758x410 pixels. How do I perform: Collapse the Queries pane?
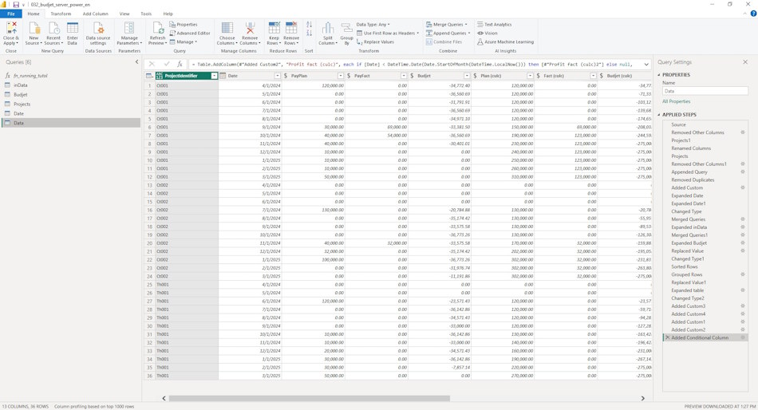pos(136,62)
